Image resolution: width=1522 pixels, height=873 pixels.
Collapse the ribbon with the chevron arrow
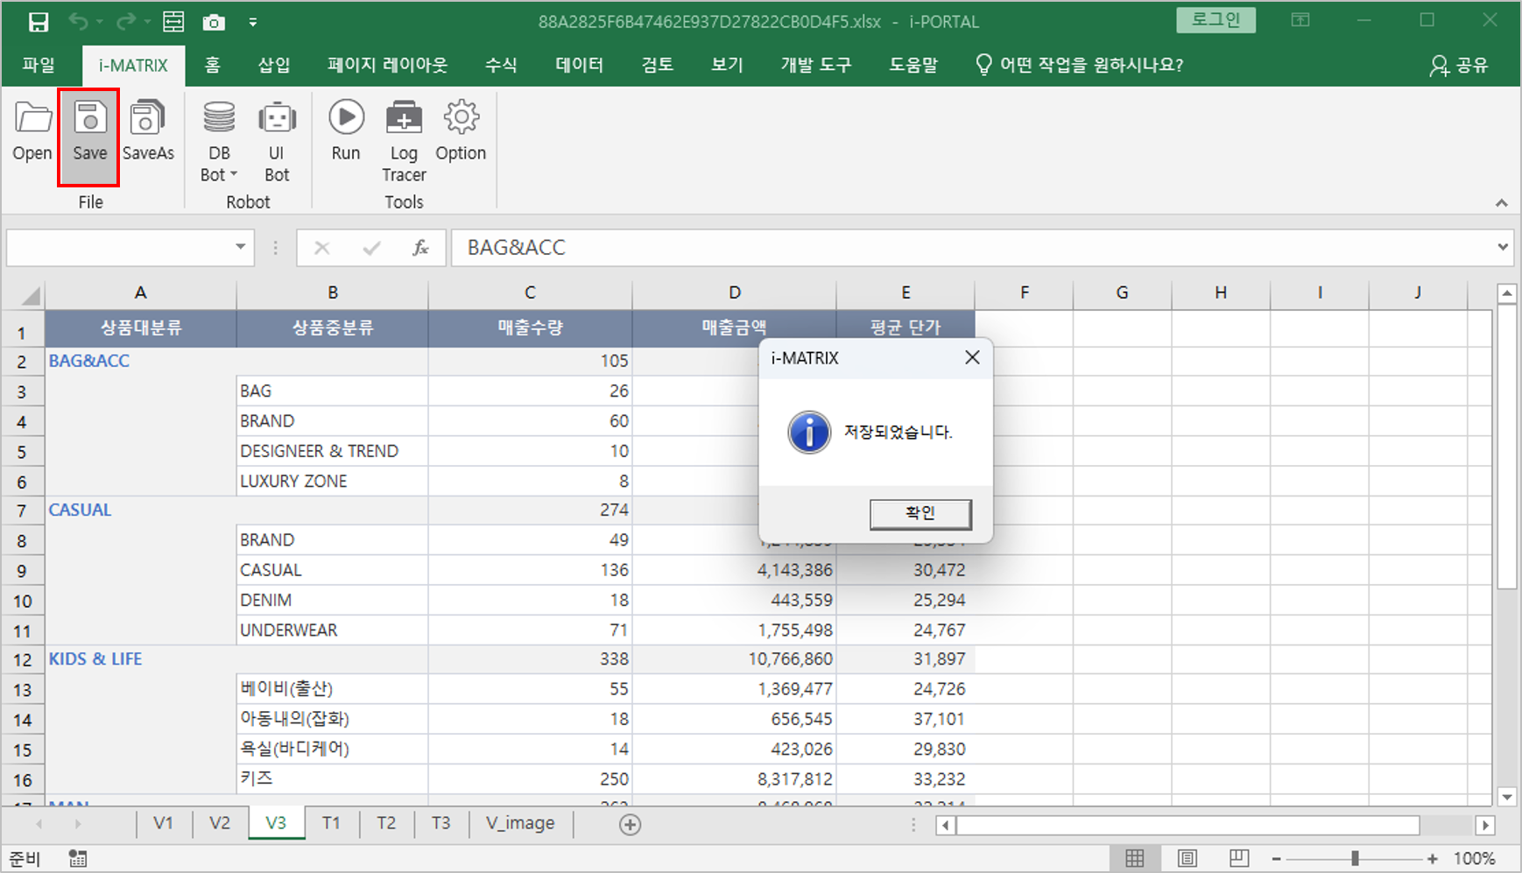tap(1501, 203)
